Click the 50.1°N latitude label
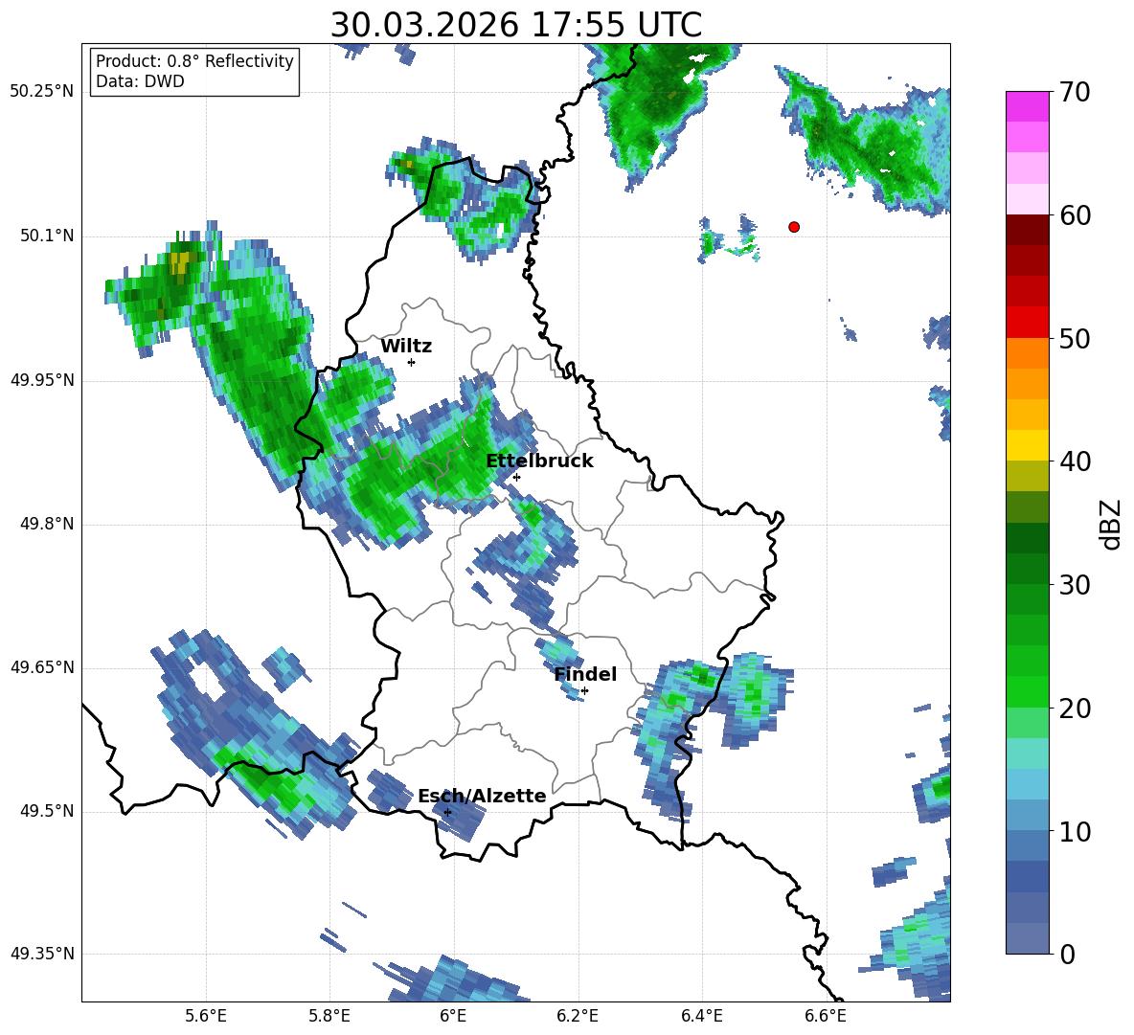 pos(47,236)
